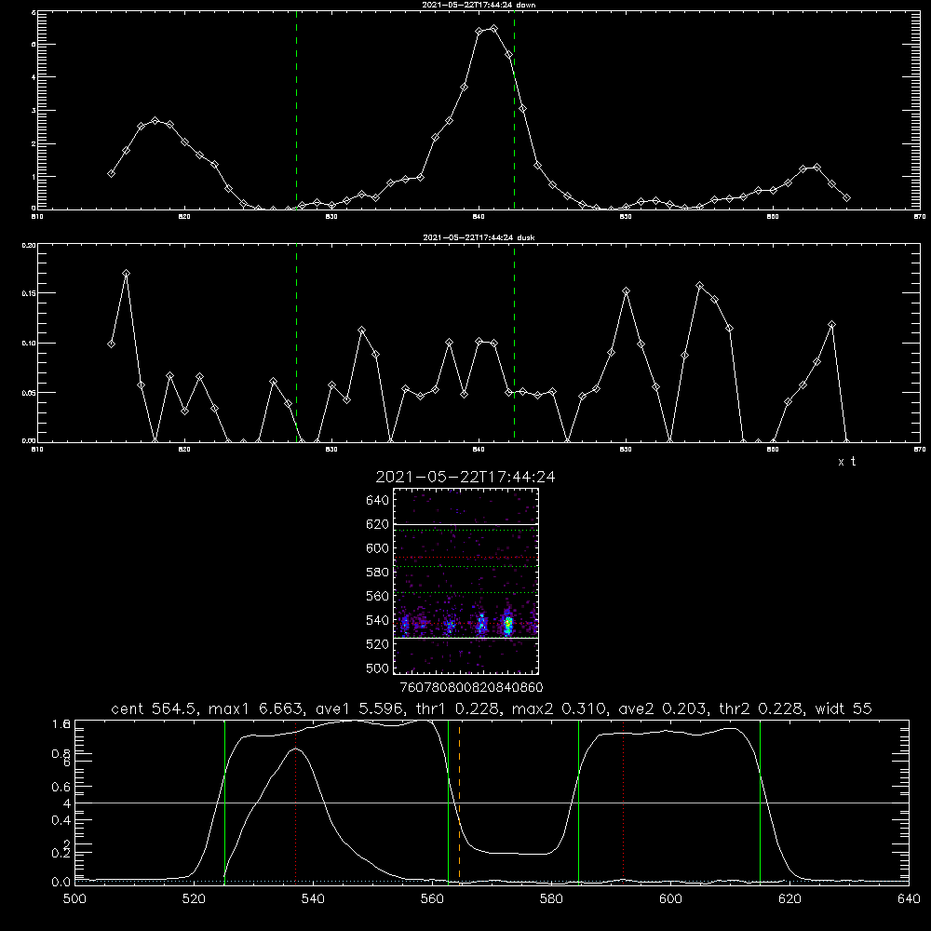Click the solid white horizontal line at 620 in the spectrogram
Screen dimensions: 931x931
point(465,524)
